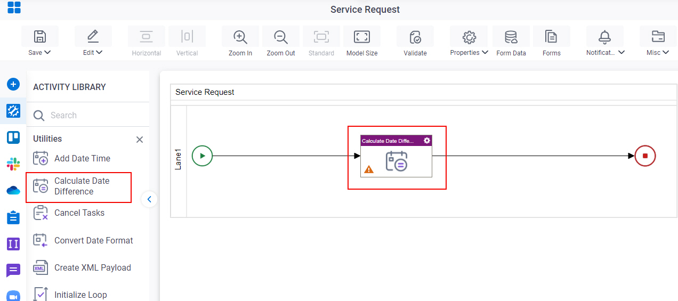This screenshot has width=678, height=301.
Task: Click the Service Request pool header
Action: 205,92
